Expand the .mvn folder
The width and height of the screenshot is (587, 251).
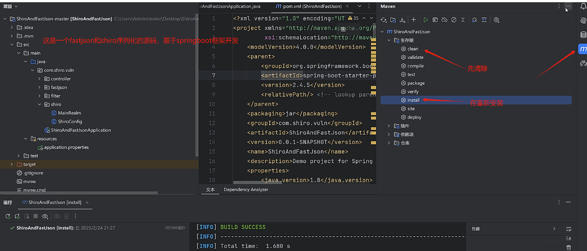coord(12,36)
